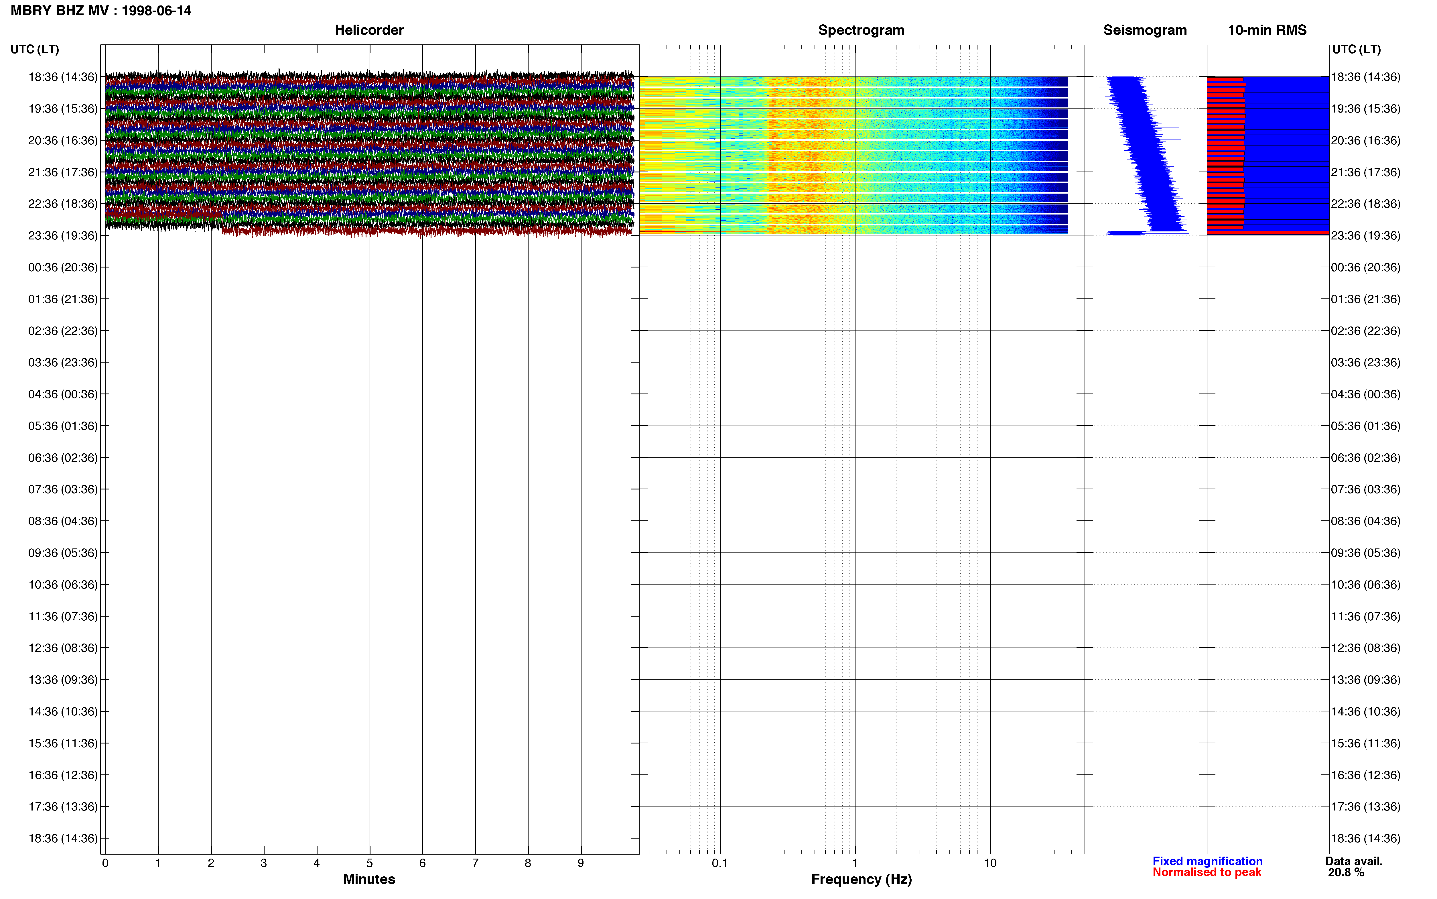Click the frequency tick label 1
The image size is (1437, 899).
click(855, 863)
